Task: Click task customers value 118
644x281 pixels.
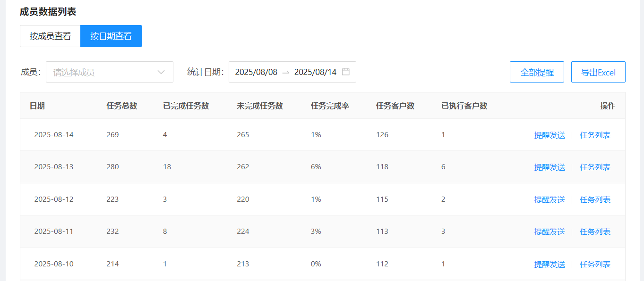Action: (x=382, y=167)
